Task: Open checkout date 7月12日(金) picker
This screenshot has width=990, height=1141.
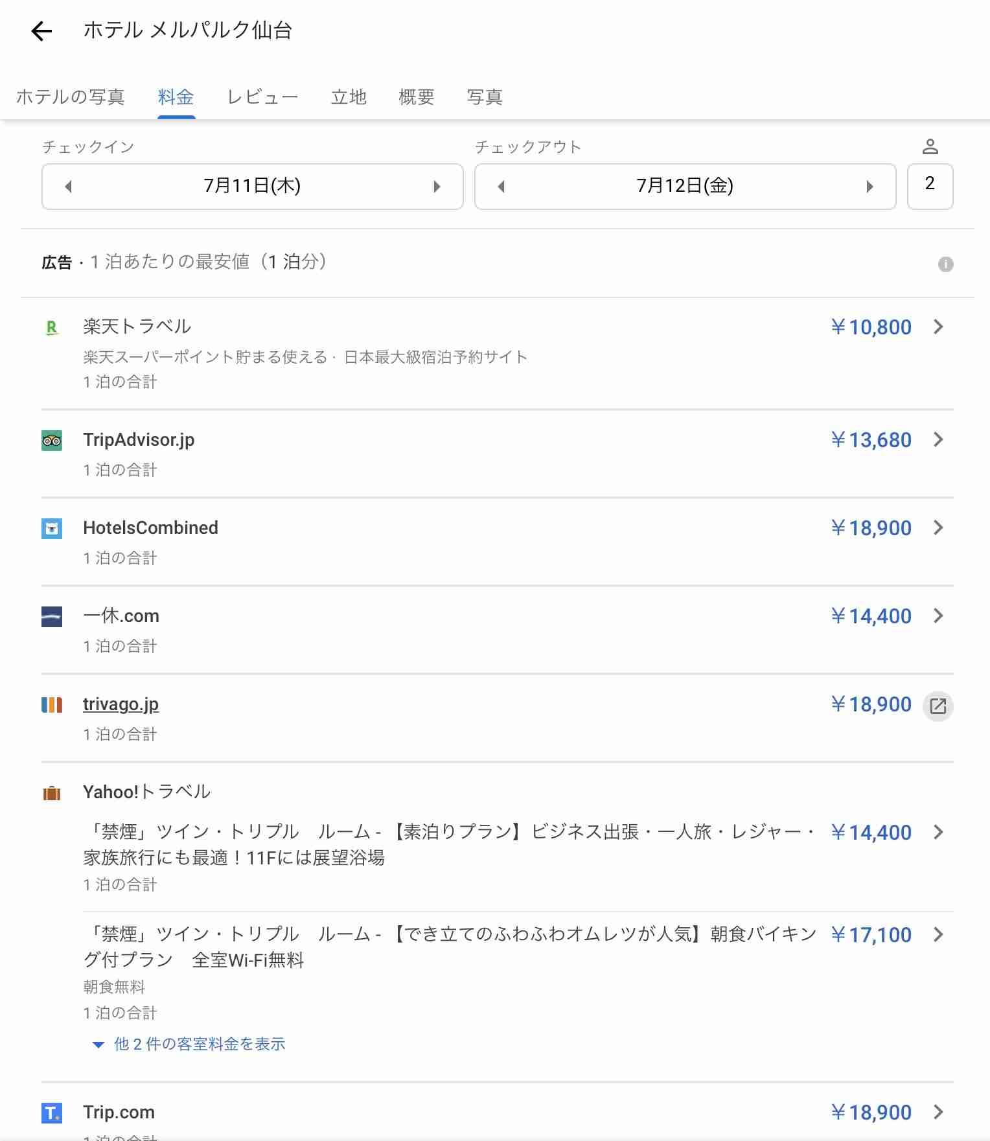Action: coord(685,187)
